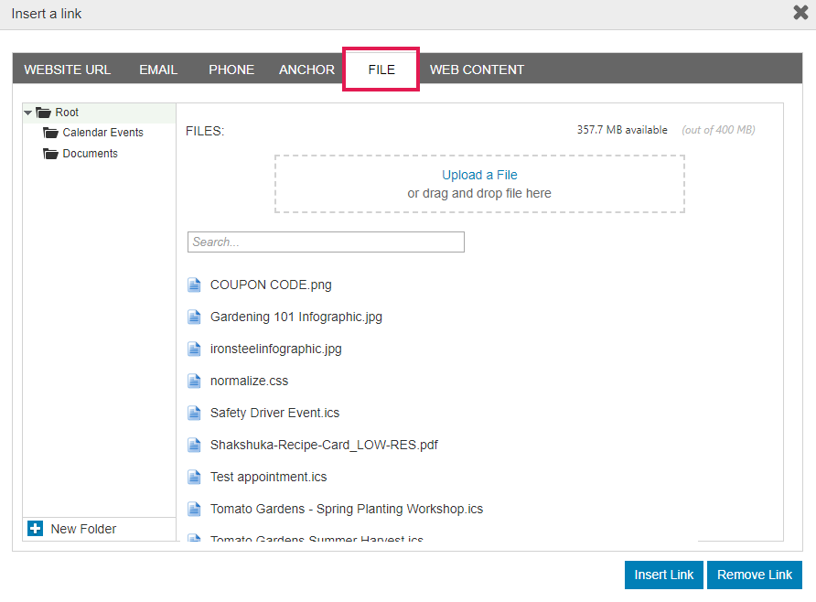
Task: Choose ironsteelinfographic.jpg file name
Action: [276, 349]
